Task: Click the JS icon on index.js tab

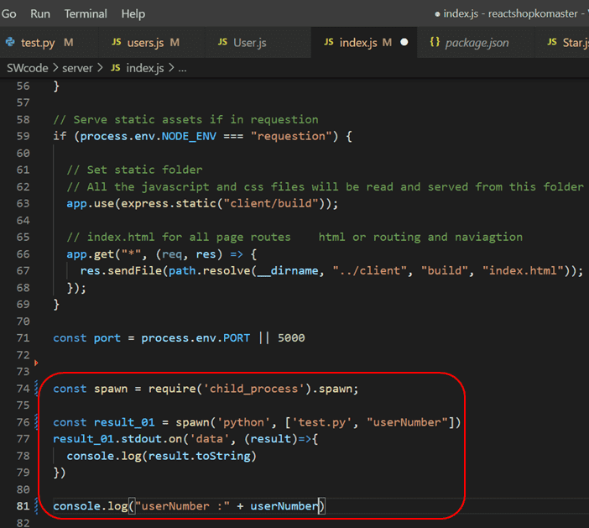Action: [x=328, y=42]
